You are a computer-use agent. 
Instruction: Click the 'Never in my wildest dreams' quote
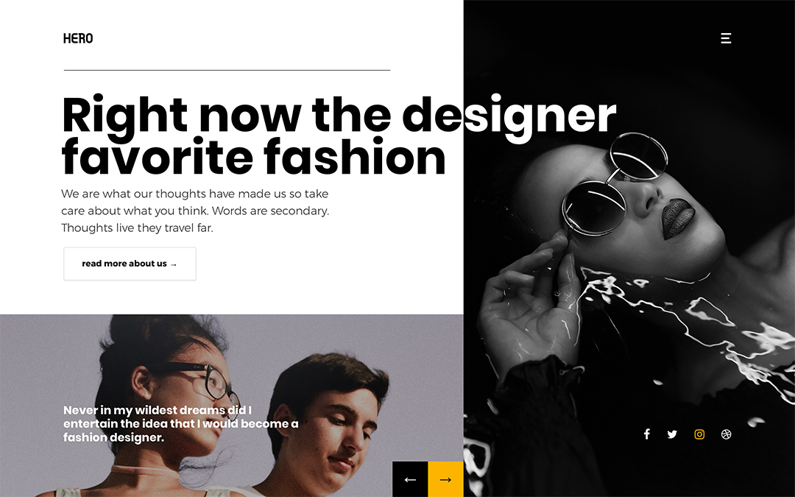(x=181, y=423)
